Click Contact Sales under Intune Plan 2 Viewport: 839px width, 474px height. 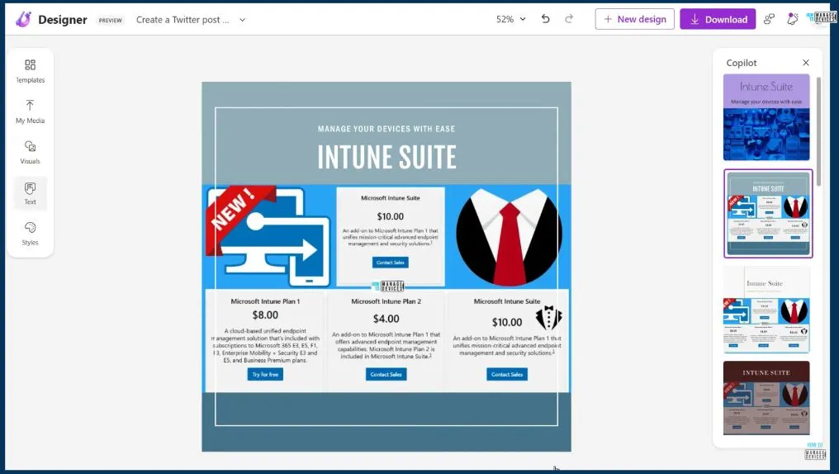(386, 374)
